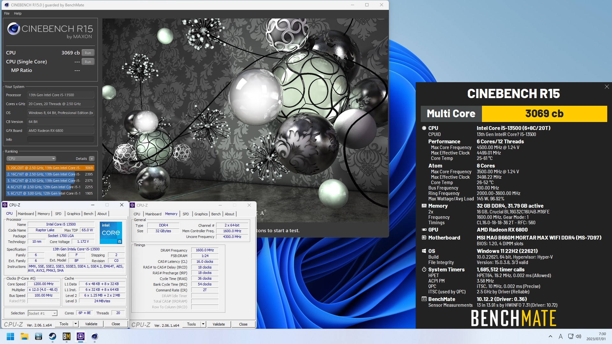Open volume control in tray

click(x=579, y=336)
